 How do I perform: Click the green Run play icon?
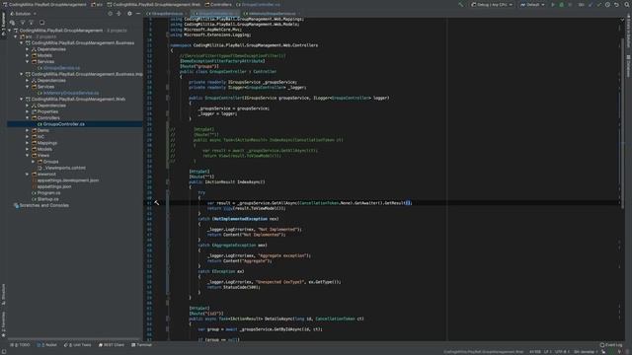[553, 4]
